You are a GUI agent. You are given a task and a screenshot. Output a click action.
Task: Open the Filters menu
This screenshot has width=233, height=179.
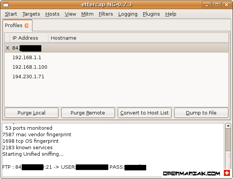coord(106,14)
